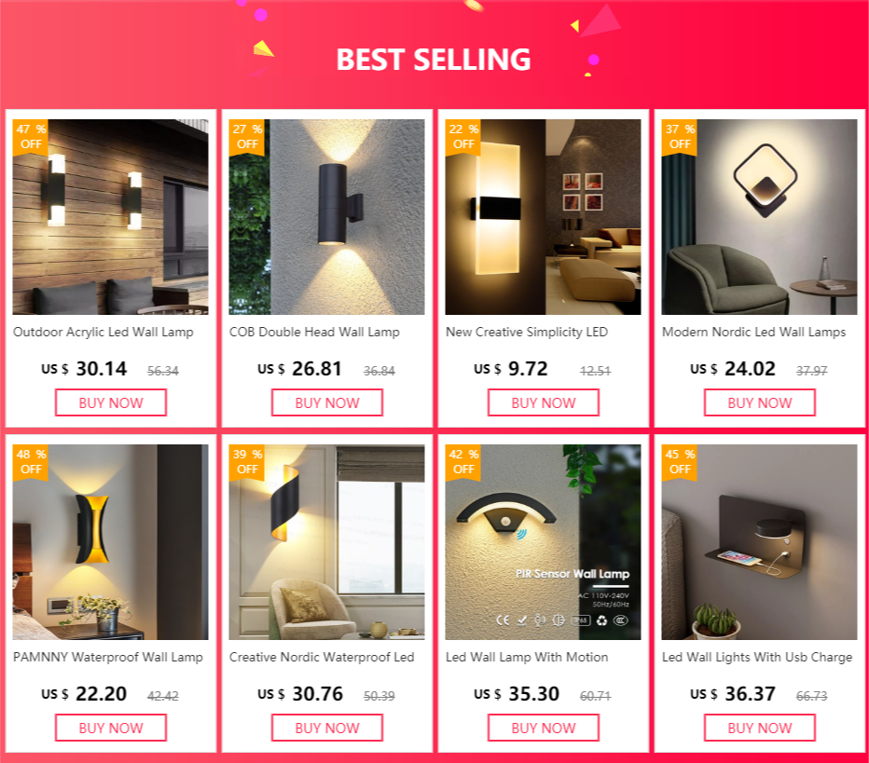Click BUY NOW for Led Wall Lamp With Motion

[543, 728]
